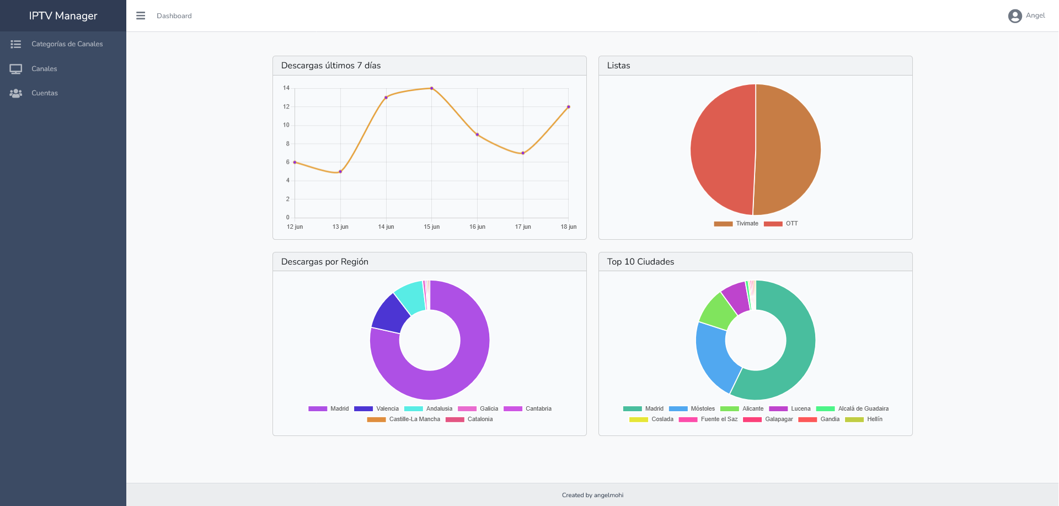Viewport: 1059px width, 506px height.
Task: Click the IPTV Manager brand link
Action: (63, 16)
